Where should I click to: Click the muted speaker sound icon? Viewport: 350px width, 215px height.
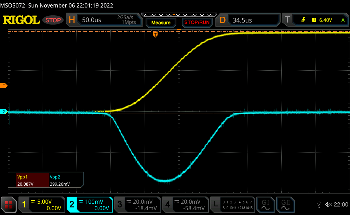point(328,204)
